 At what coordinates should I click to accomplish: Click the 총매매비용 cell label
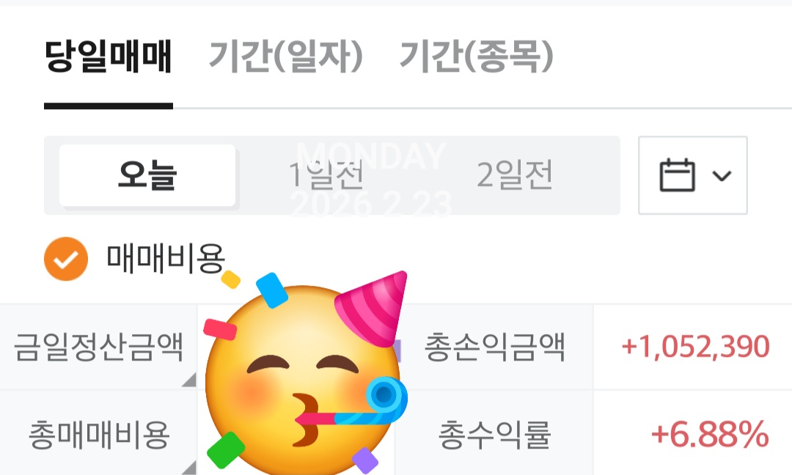coord(98,435)
